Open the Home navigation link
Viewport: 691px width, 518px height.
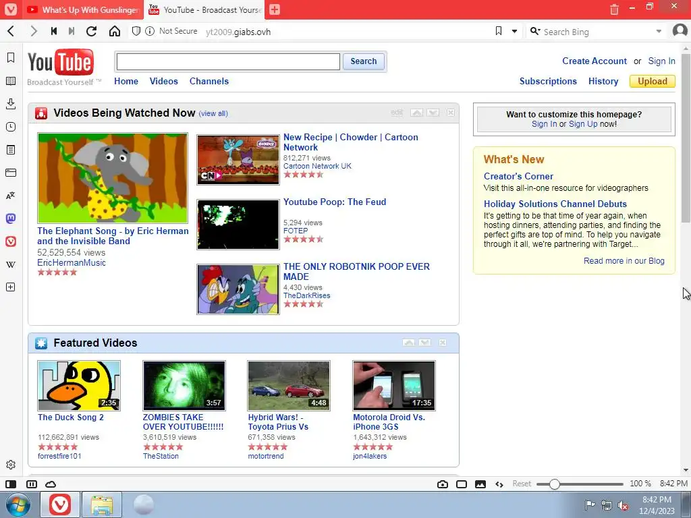(x=126, y=81)
